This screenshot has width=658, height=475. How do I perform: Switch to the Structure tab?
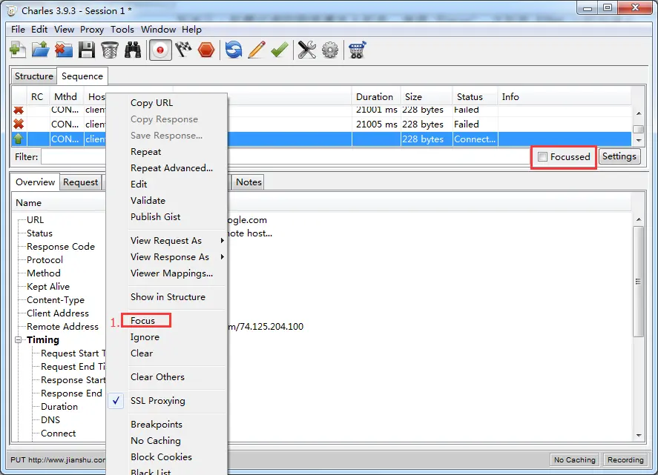34,76
